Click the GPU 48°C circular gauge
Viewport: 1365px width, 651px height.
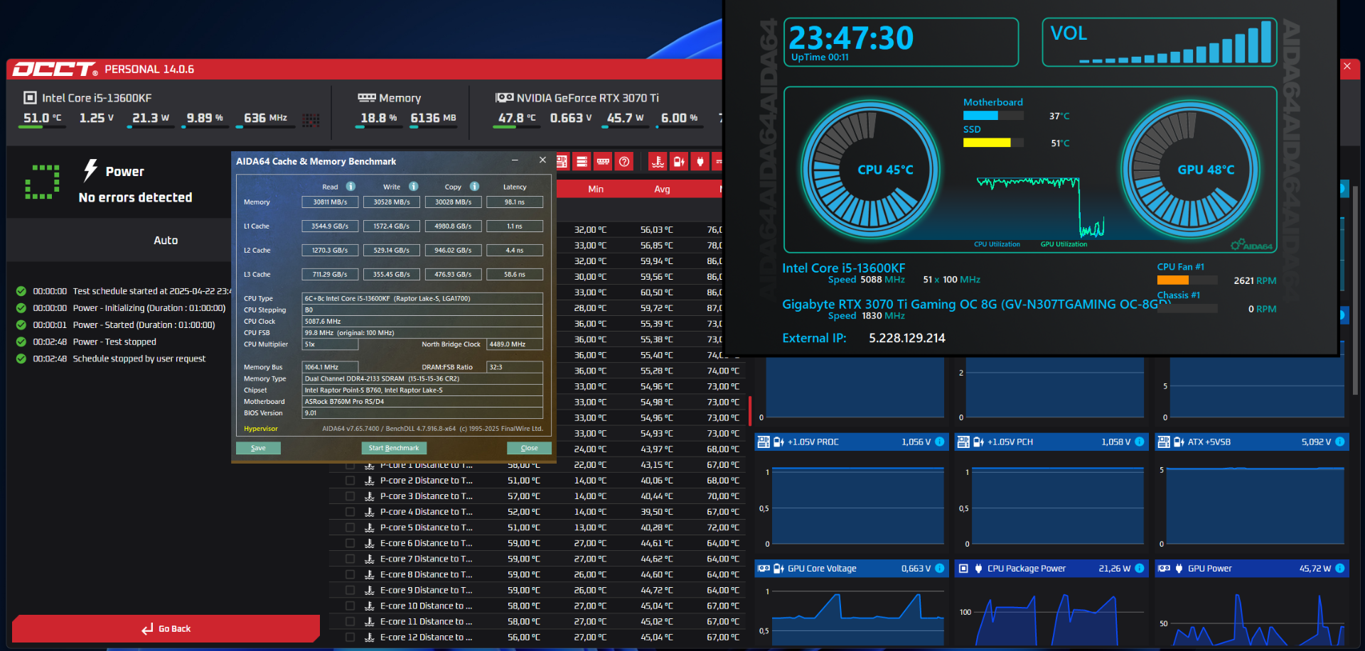pos(1191,170)
